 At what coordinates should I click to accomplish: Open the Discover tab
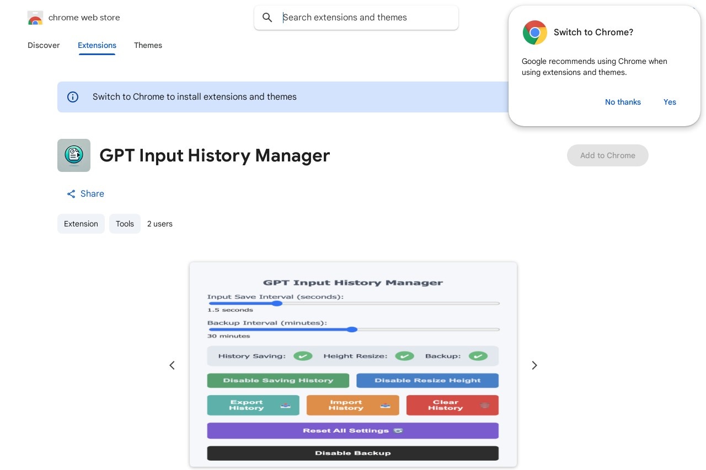44,45
